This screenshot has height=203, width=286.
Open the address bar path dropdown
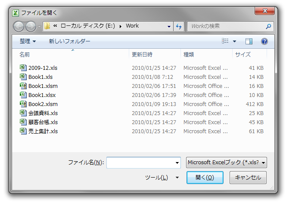(169, 26)
